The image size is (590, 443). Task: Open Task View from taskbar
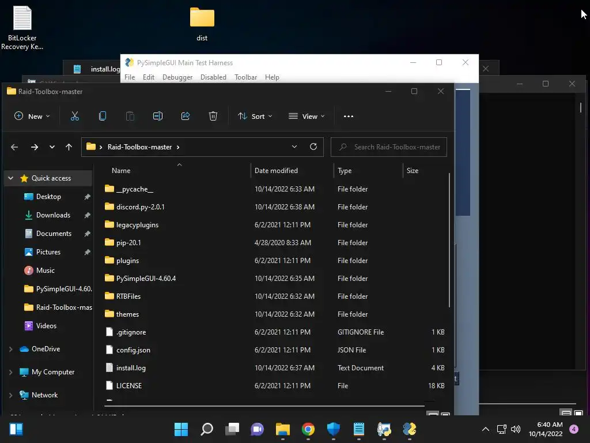click(232, 429)
